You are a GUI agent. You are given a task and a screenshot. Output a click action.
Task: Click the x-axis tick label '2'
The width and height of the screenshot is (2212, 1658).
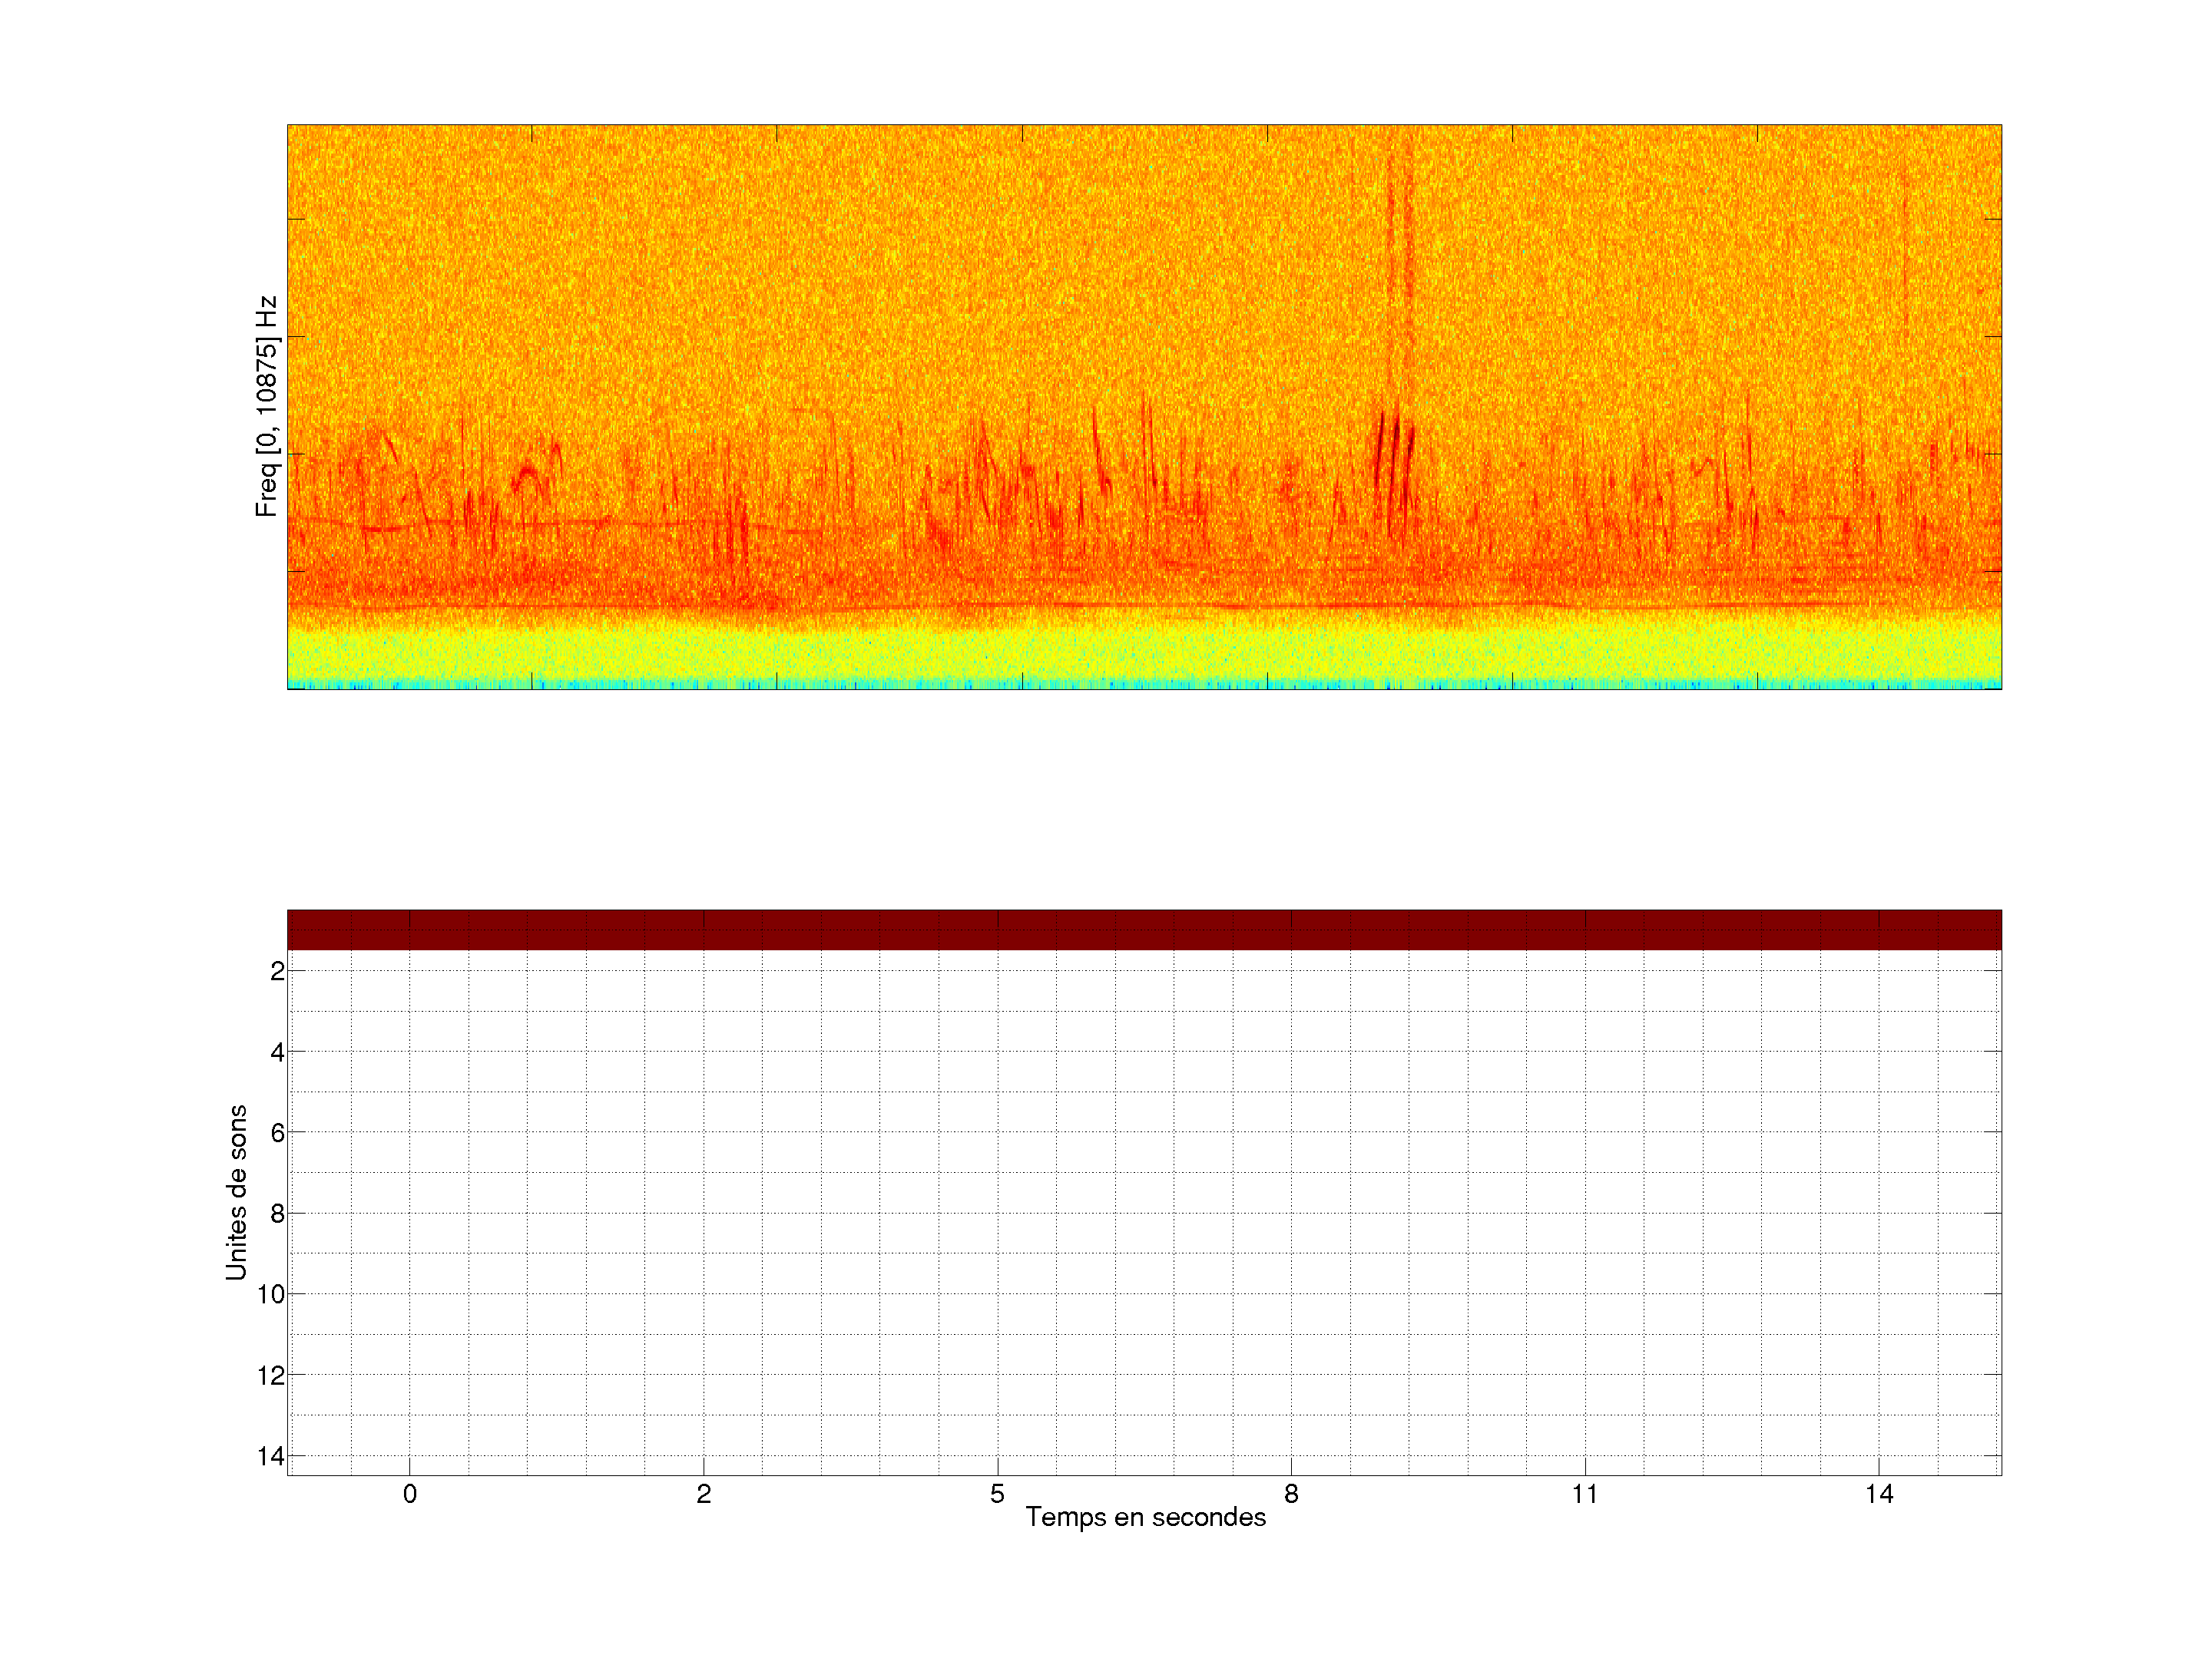[704, 1494]
